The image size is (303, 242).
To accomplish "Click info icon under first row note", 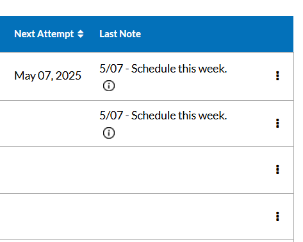I will [x=109, y=86].
